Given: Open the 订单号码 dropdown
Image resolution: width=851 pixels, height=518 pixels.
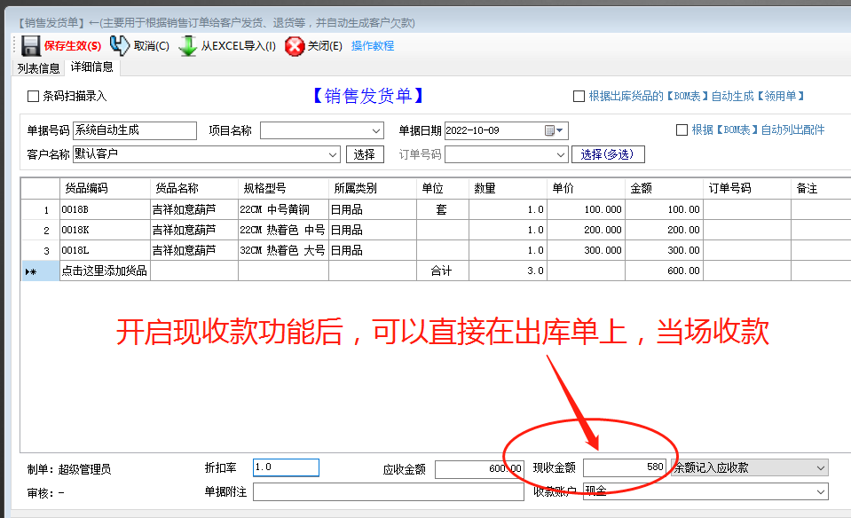Looking at the screenshot, I should click(562, 153).
